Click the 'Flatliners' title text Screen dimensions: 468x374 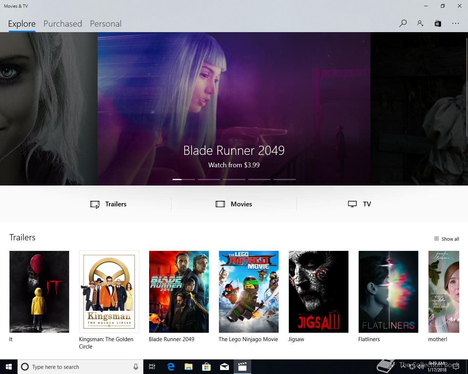point(369,339)
